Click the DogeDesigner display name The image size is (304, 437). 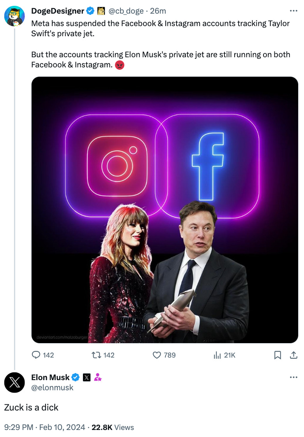click(x=58, y=11)
